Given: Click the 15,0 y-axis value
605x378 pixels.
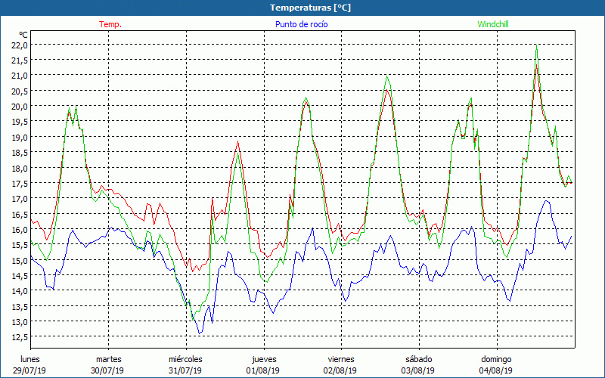Looking at the screenshot, I should click(20, 260).
